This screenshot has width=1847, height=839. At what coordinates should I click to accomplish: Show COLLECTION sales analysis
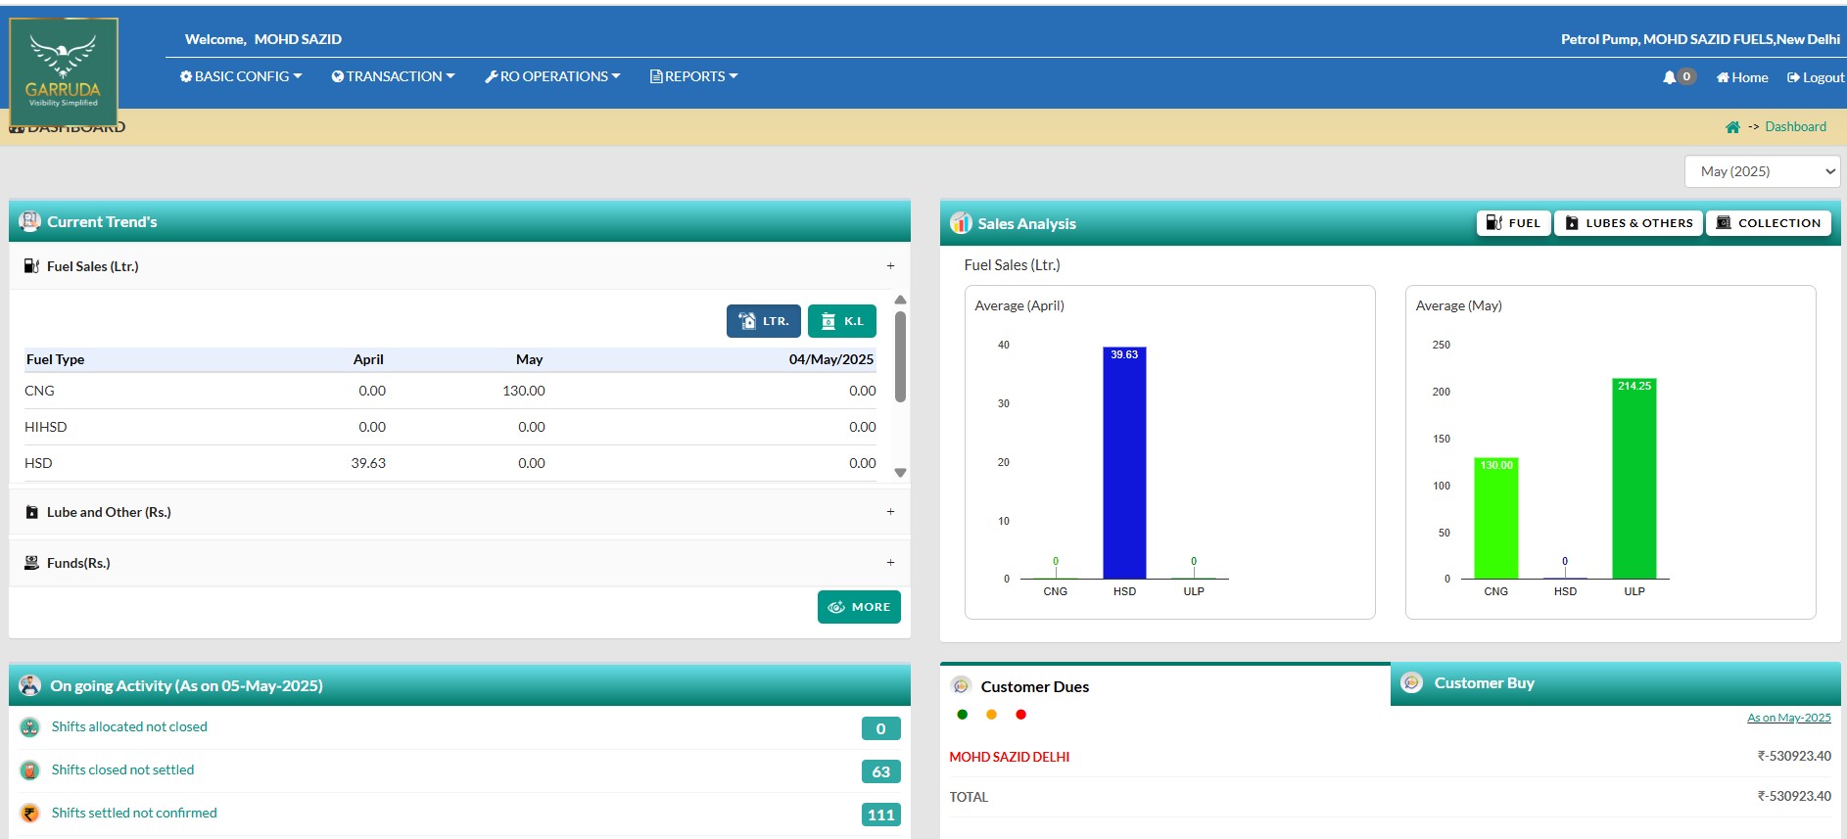click(x=1769, y=223)
